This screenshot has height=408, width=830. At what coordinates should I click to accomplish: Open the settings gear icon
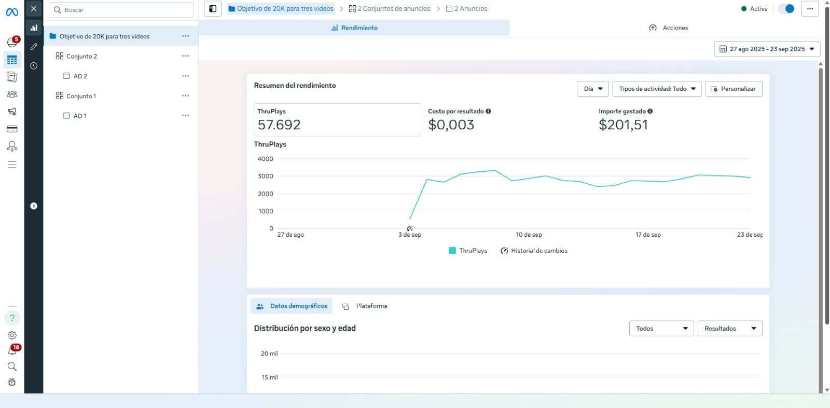coord(12,335)
